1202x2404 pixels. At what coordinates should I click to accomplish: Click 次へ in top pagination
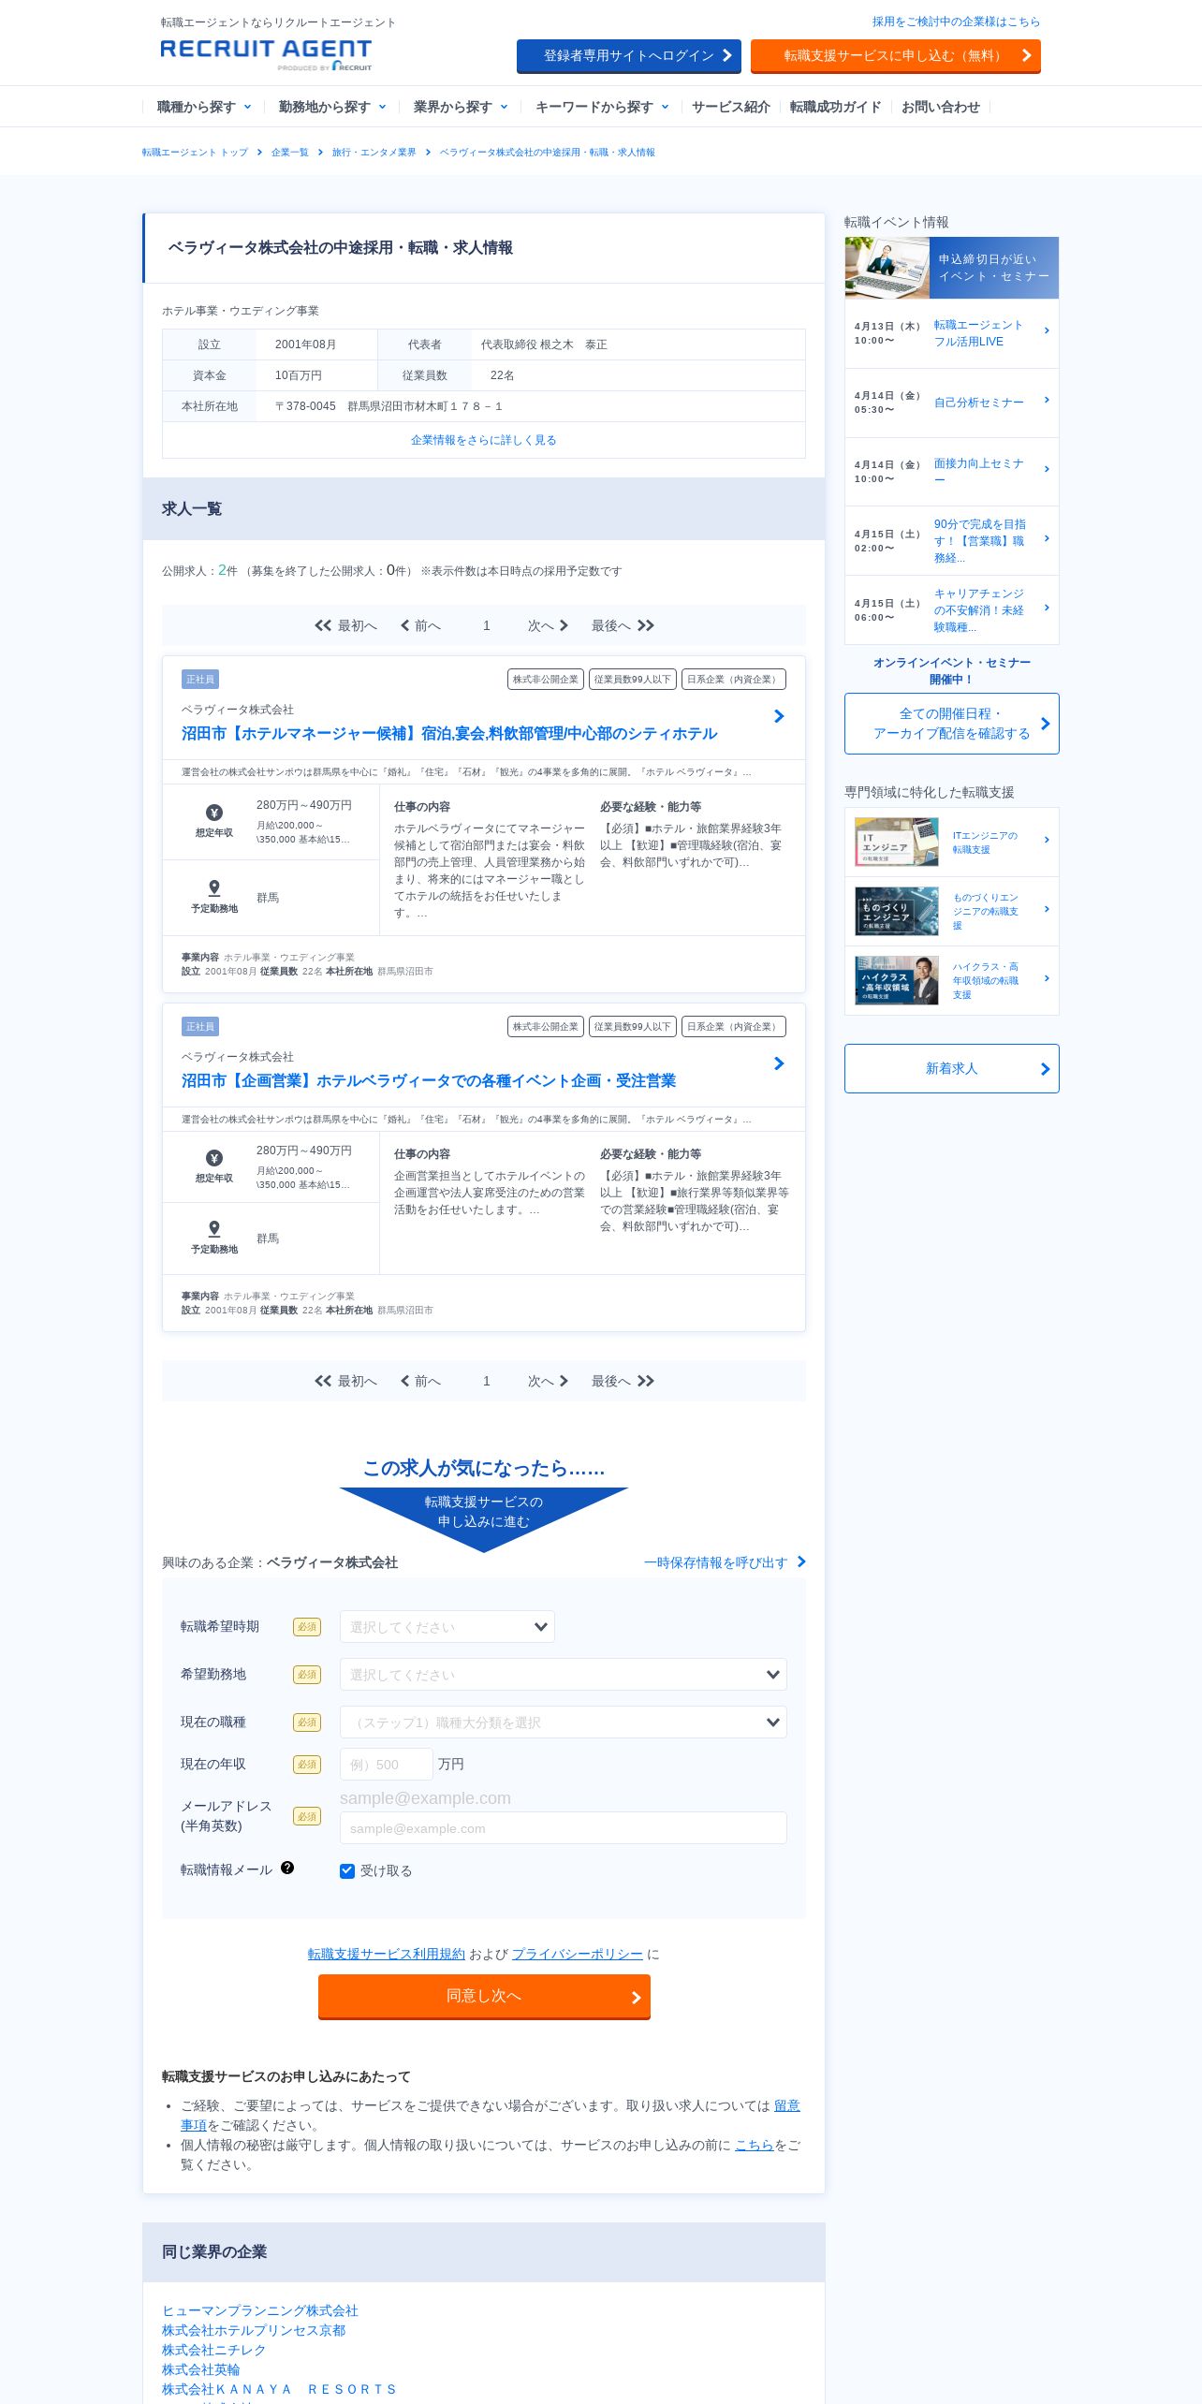[x=548, y=625]
